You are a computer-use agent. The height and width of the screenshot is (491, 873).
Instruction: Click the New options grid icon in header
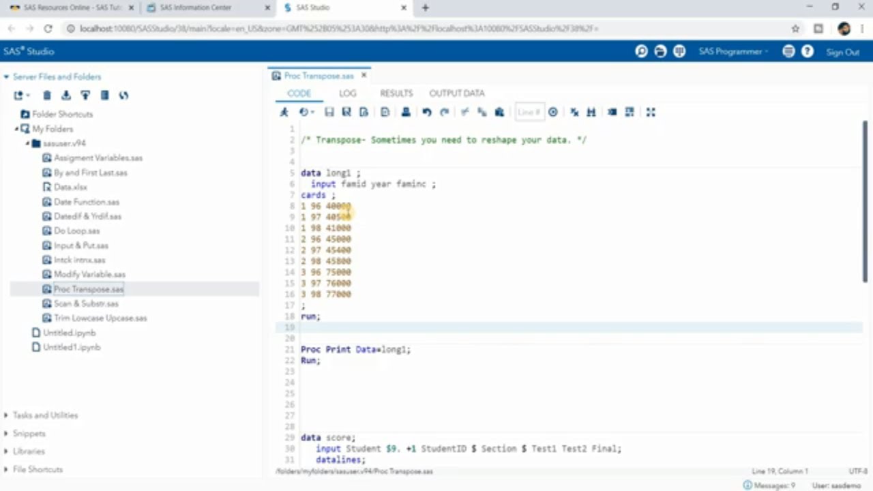[679, 52]
